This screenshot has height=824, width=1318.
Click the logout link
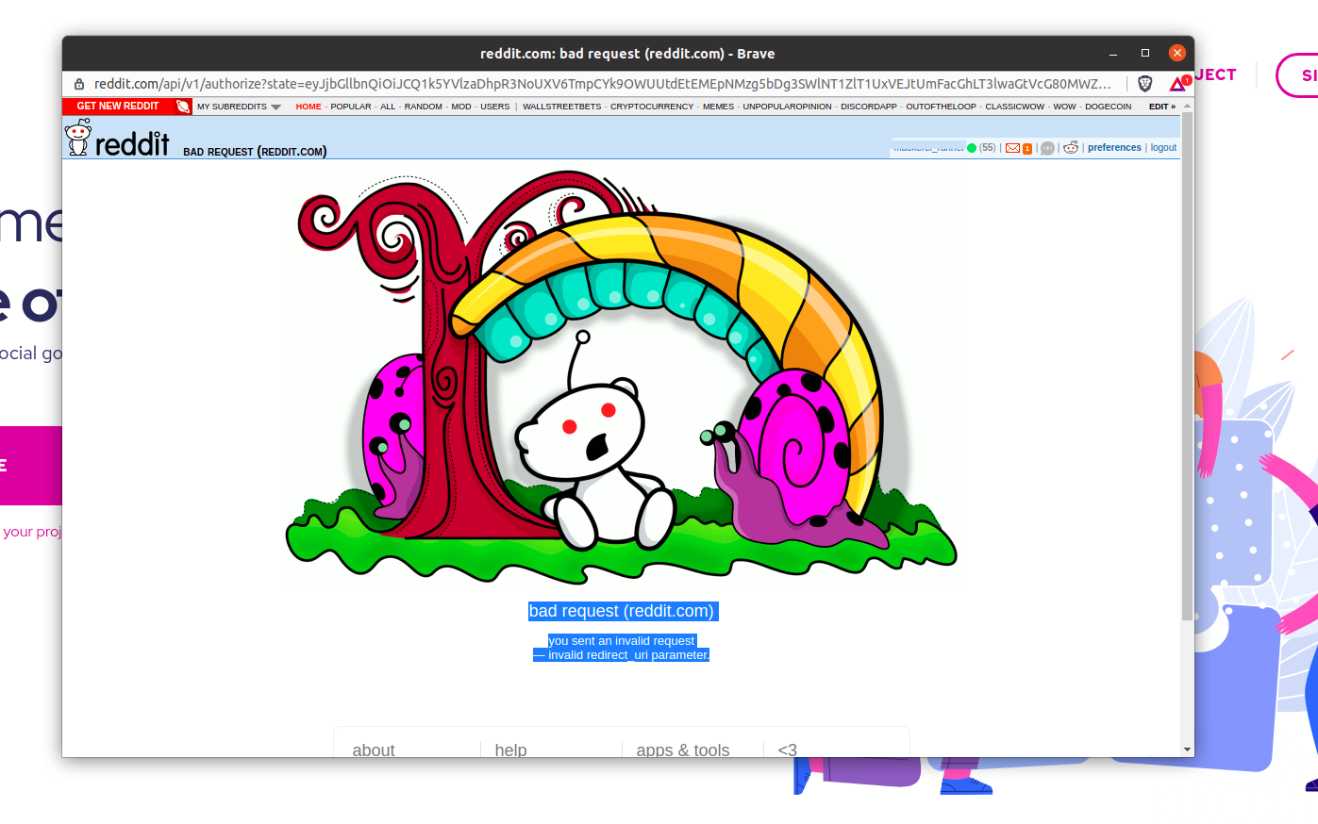[x=1163, y=148]
